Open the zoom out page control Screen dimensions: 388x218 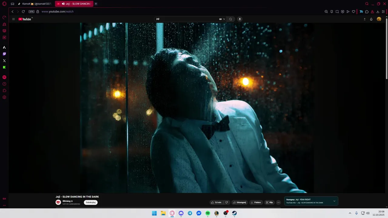point(326,12)
